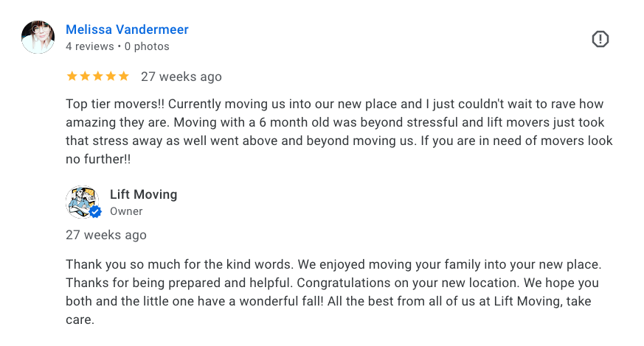Screen dimensions: 644x346
Task: Select the "4 reviews" reviewer stat
Action: (89, 46)
